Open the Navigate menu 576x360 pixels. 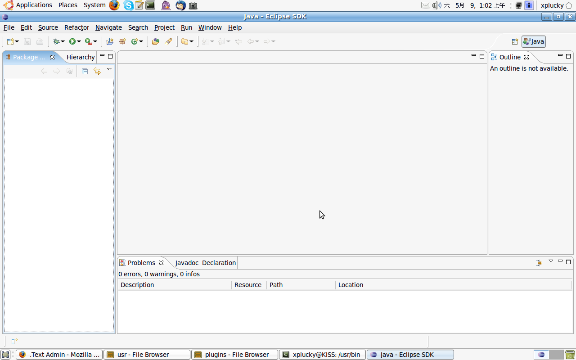[108, 27]
